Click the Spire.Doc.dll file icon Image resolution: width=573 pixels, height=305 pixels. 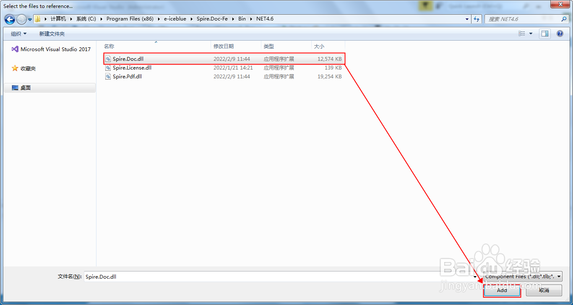click(x=108, y=59)
